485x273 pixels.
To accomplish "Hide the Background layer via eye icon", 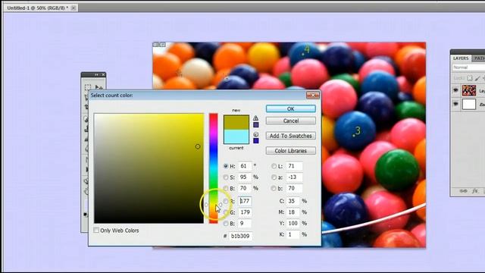I will coord(455,104).
